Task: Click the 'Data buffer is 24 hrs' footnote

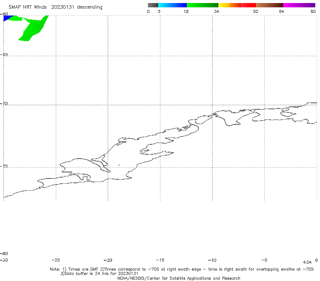Action: coord(99,274)
